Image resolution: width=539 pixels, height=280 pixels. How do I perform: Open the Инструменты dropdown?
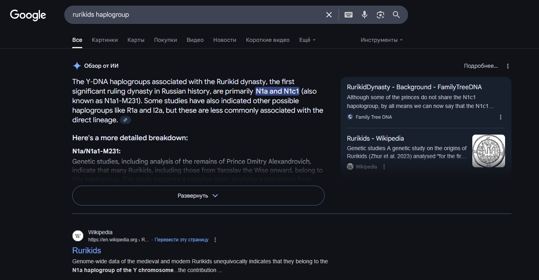(381, 40)
